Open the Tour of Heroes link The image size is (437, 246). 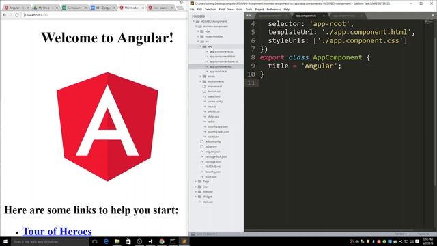57,231
